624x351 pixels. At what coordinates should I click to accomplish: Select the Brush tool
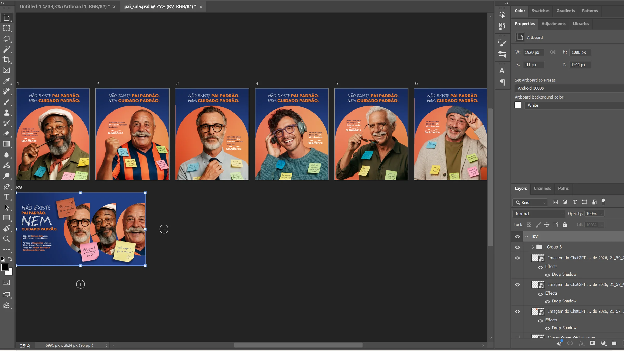point(6,102)
